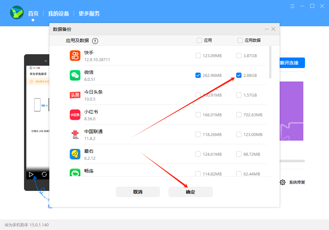This screenshot has width=329, height=230.
Task: Click the 小红书 app icon
Action: 75,115
